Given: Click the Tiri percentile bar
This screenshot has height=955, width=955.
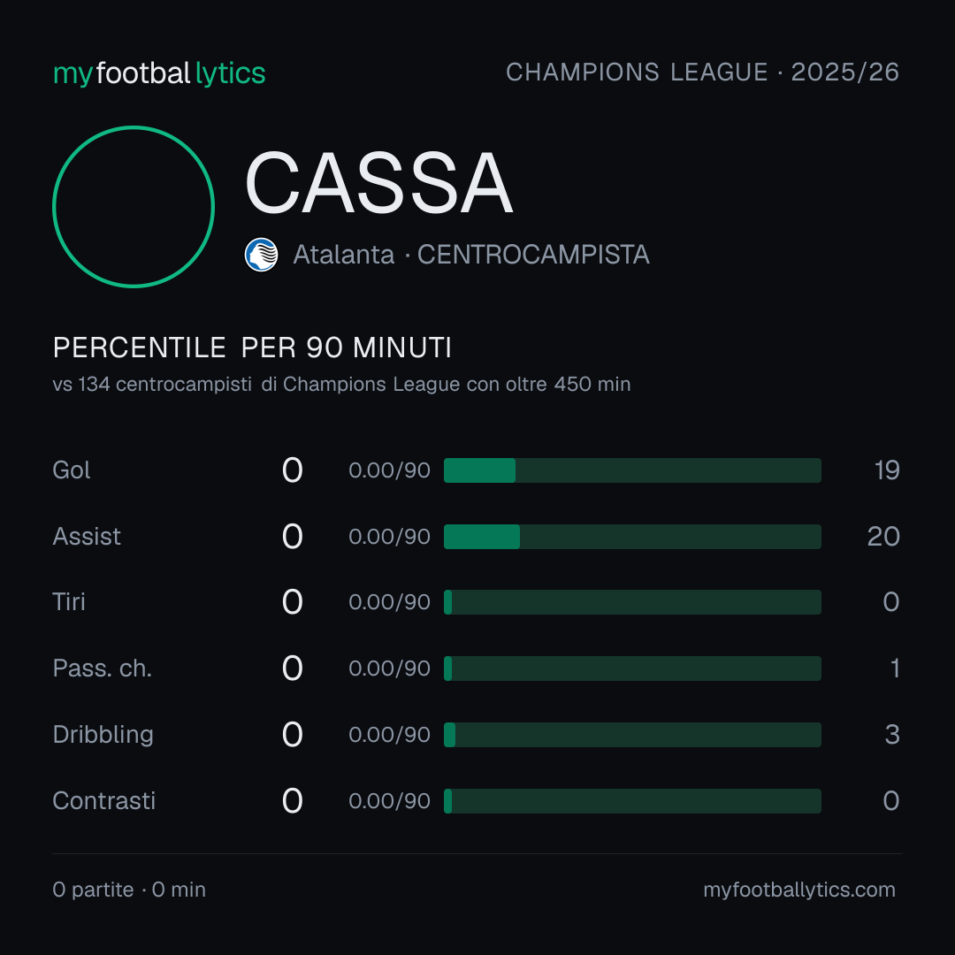Looking at the screenshot, I should (x=632, y=602).
